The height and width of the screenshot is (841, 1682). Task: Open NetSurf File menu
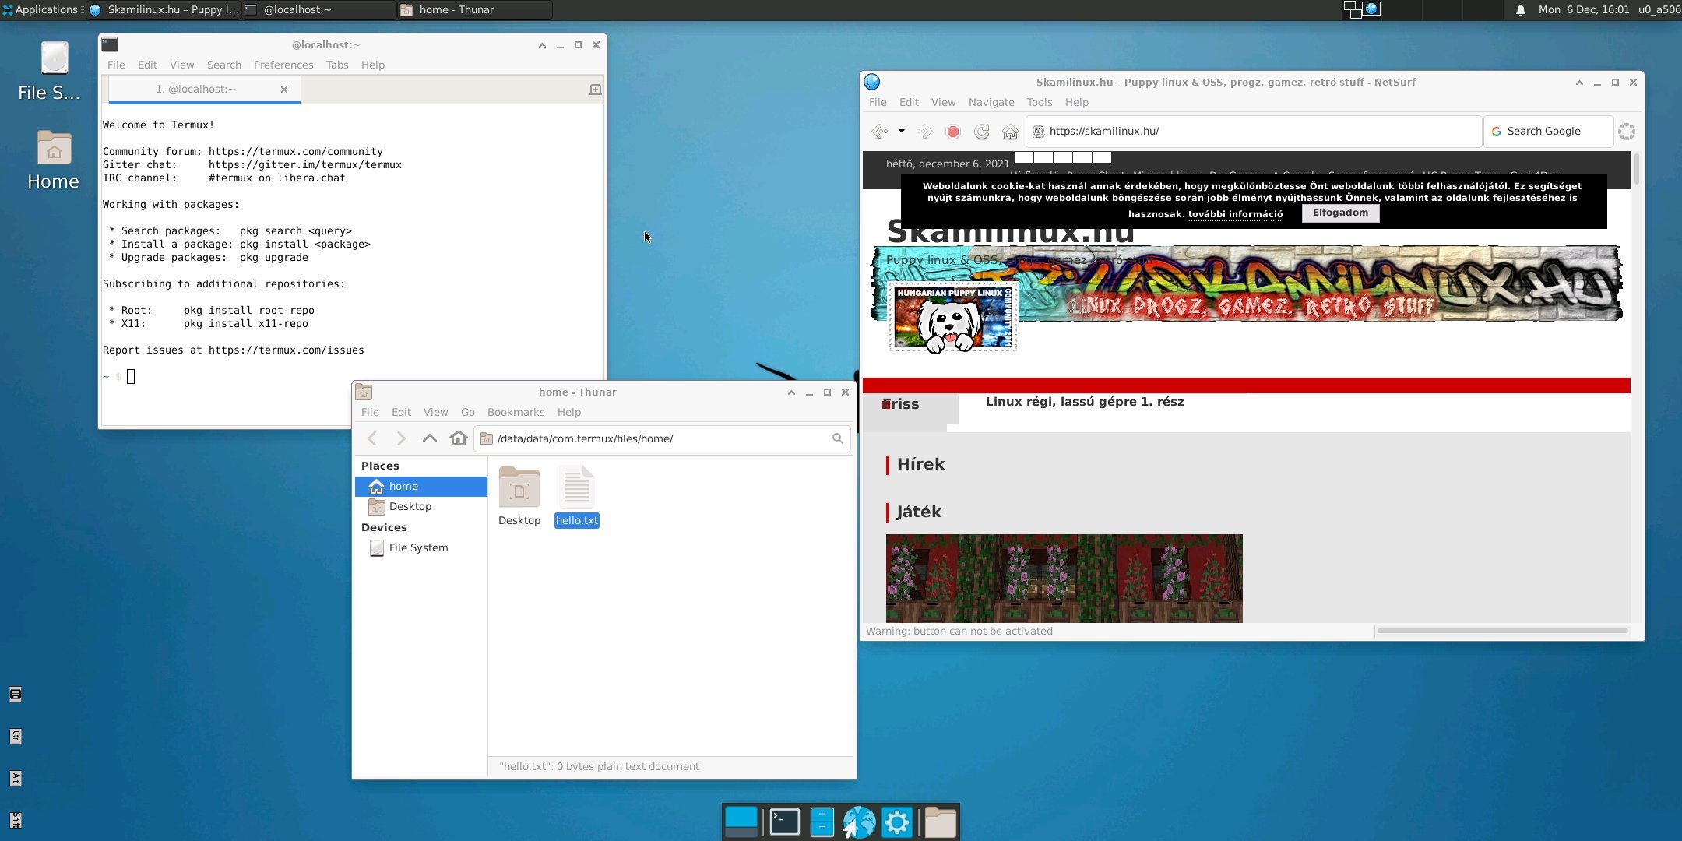click(x=878, y=102)
